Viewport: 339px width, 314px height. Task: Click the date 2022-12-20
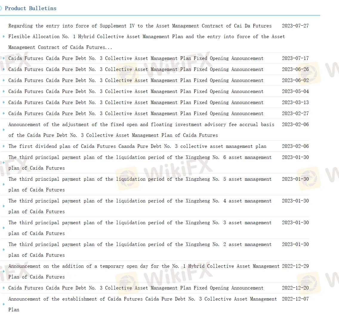click(295, 288)
